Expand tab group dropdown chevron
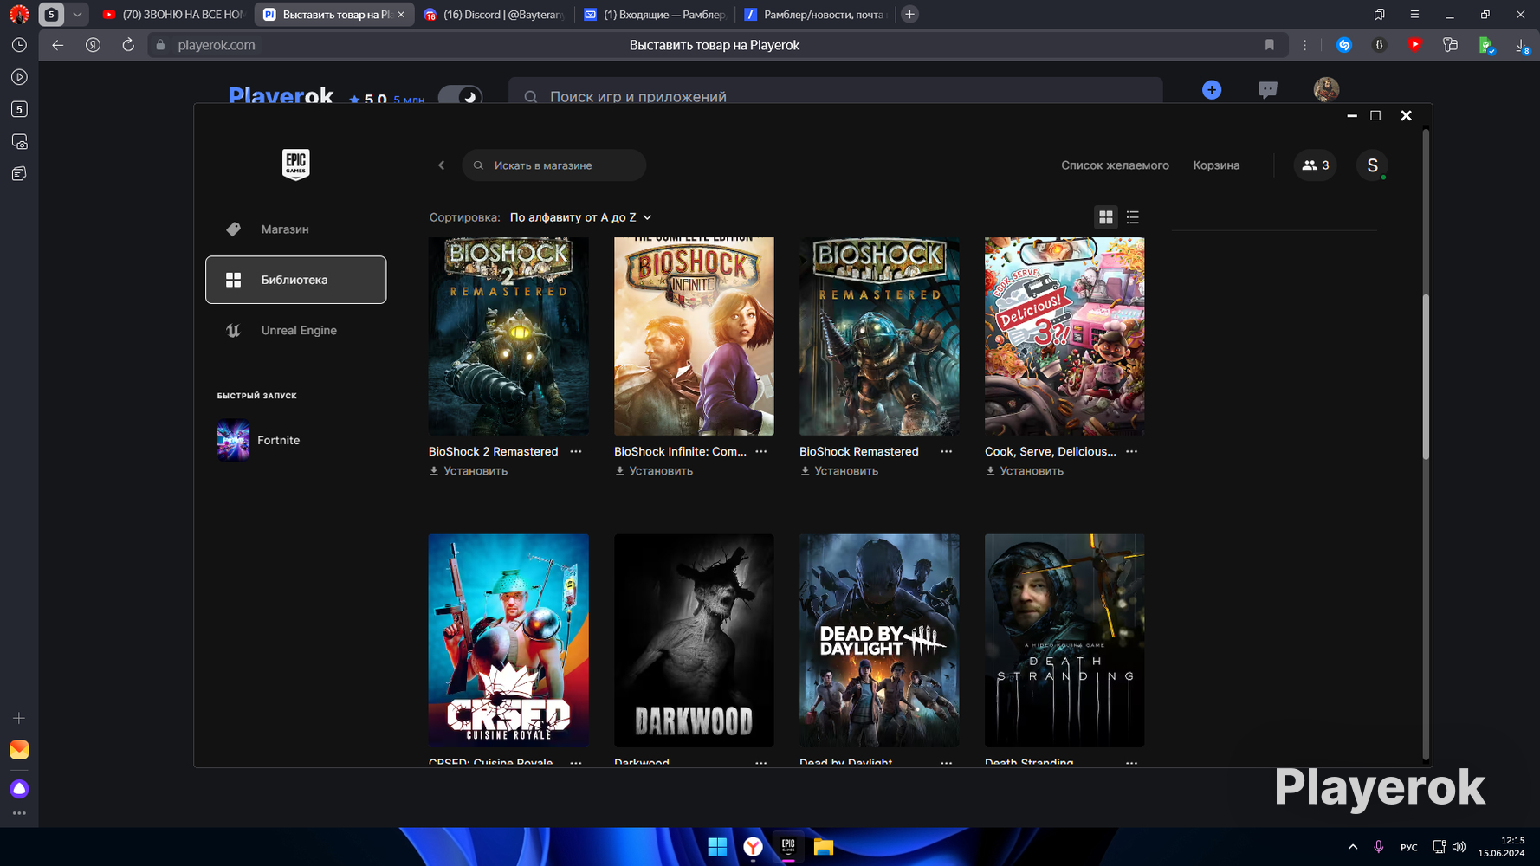1540x866 pixels. [77, 15]
